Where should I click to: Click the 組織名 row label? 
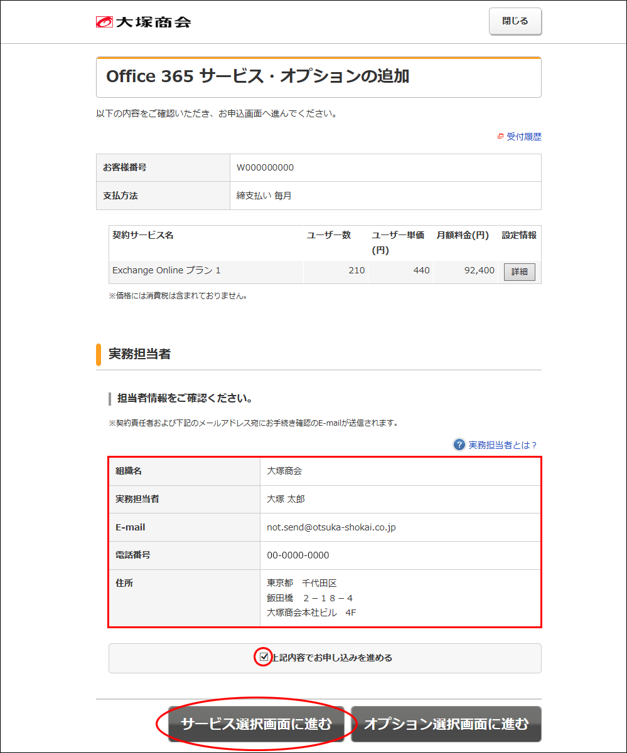(x=129, y=471)
